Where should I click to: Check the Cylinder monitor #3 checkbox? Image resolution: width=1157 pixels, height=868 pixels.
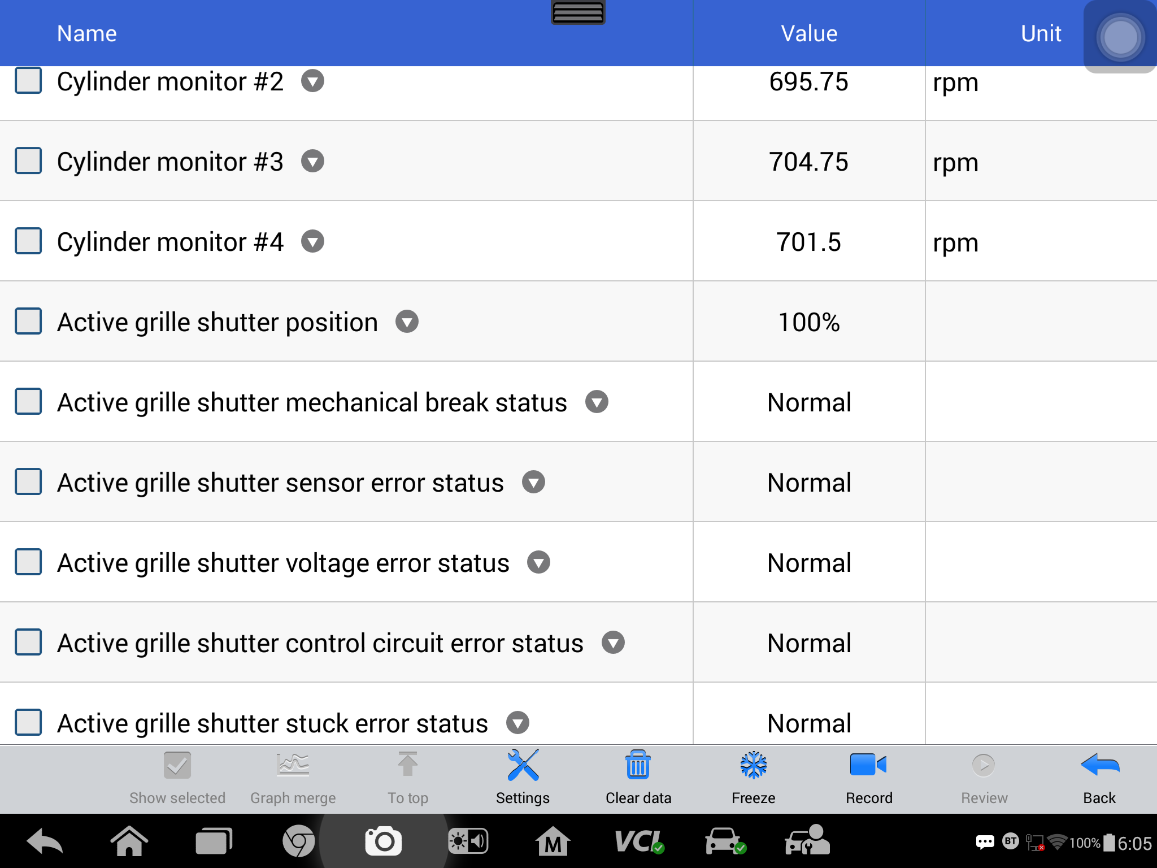28,161
